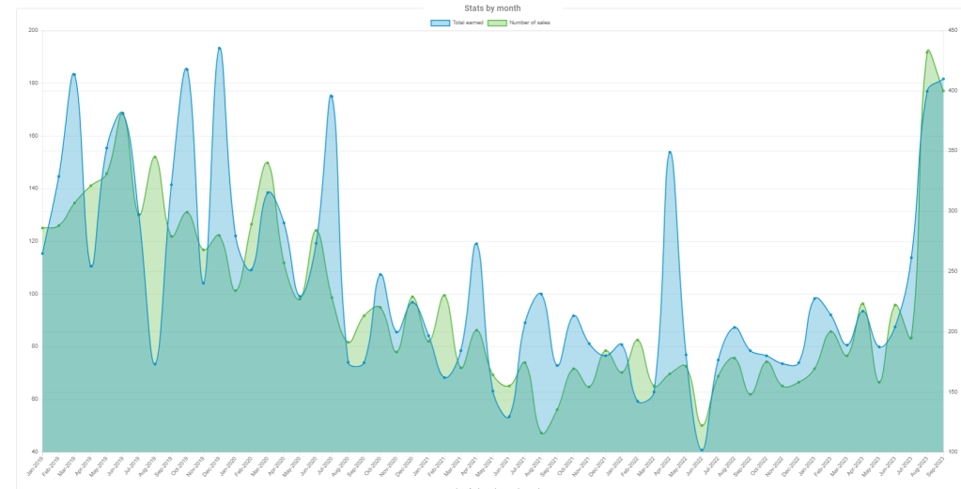Click the Jul-2020 Total earned peak point

(332, 96)
